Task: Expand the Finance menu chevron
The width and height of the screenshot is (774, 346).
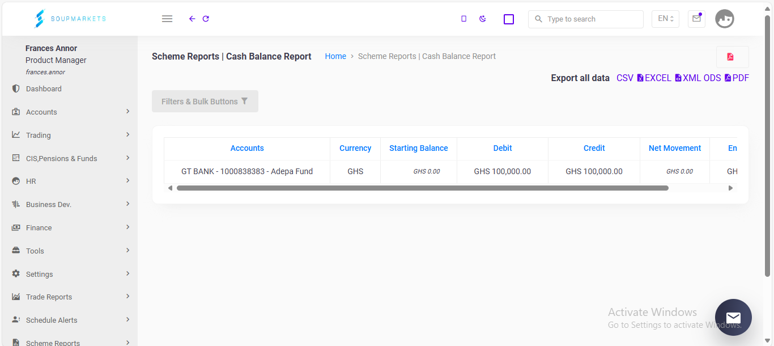Action: pos(128,227)
